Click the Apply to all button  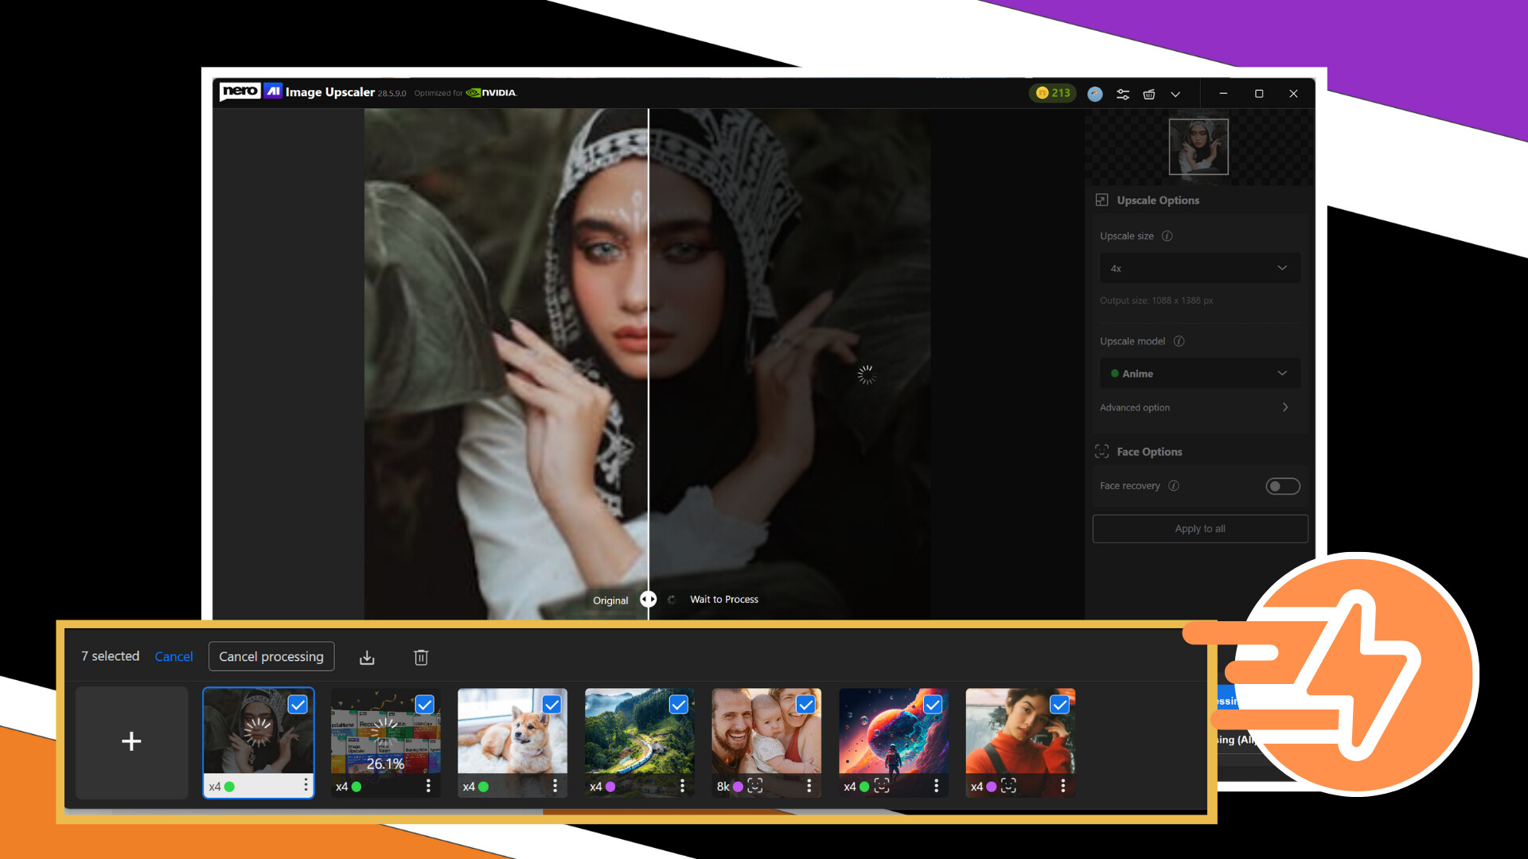pyautogui.click(x=1199, y=528)
